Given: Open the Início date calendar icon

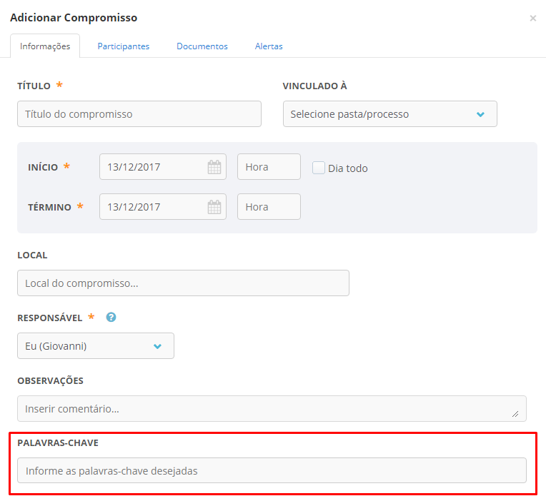Looking at the screenshot, I should coord(214,167).
